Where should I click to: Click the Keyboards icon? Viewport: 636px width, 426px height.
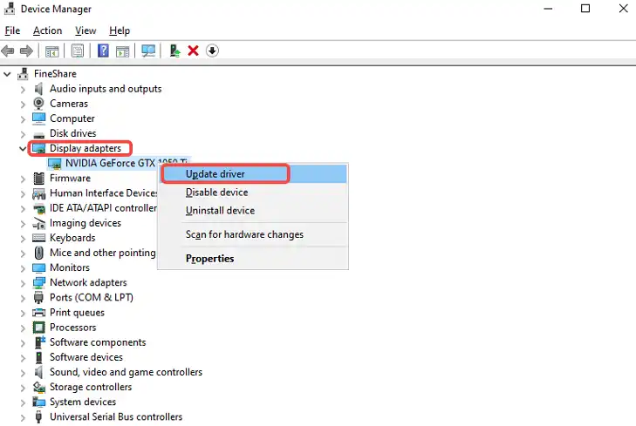coord(39,238)
